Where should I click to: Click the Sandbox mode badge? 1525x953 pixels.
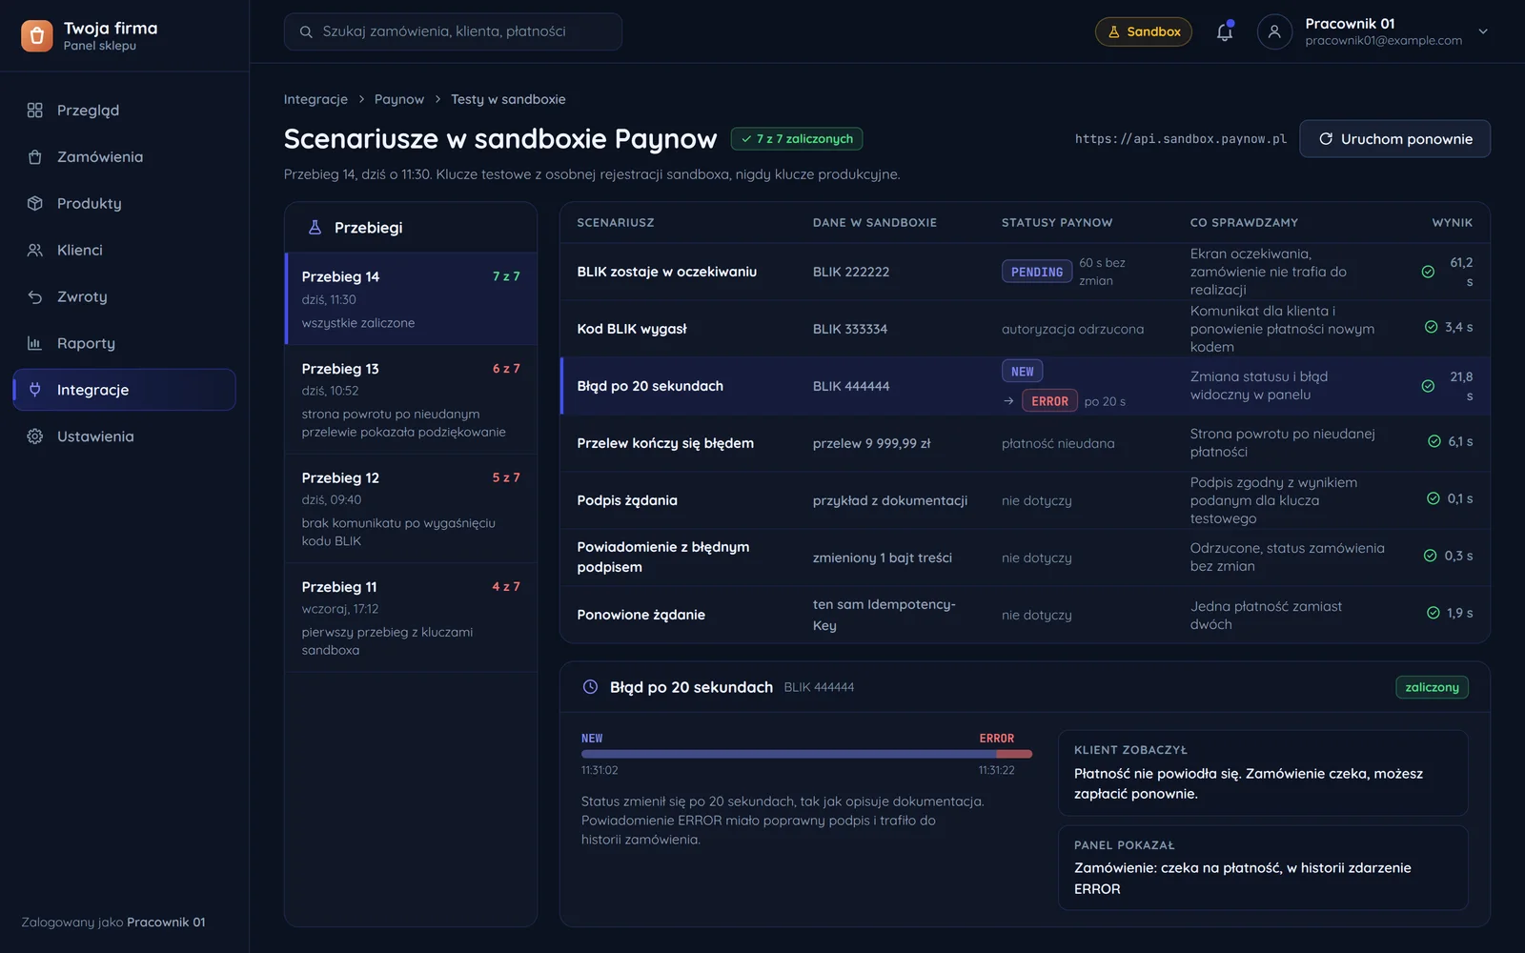pos(1143,31)
